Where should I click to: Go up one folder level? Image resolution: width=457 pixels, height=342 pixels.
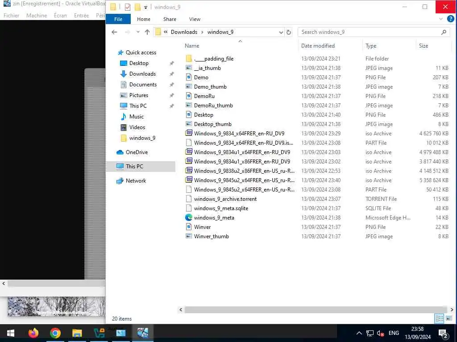point(147,32)
